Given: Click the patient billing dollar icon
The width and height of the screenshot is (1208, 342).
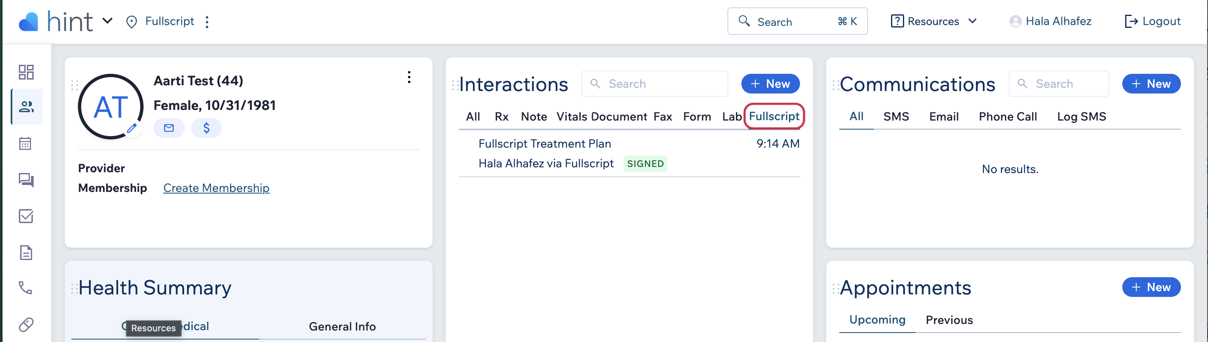Looking at the screenshot, I should pyautogui.click(x=206, y=128).
